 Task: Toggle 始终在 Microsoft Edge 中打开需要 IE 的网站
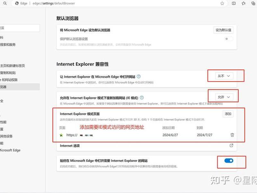point(229,161)
